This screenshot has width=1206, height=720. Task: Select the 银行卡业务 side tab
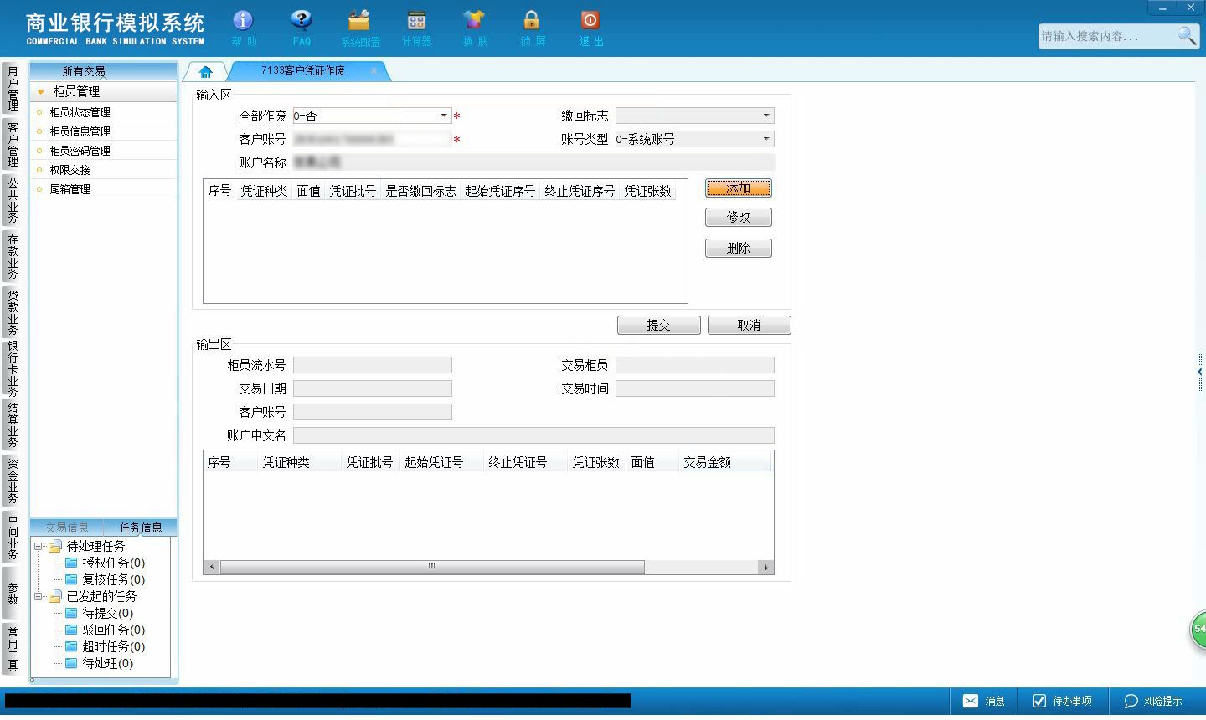click(x=13, y=368)
